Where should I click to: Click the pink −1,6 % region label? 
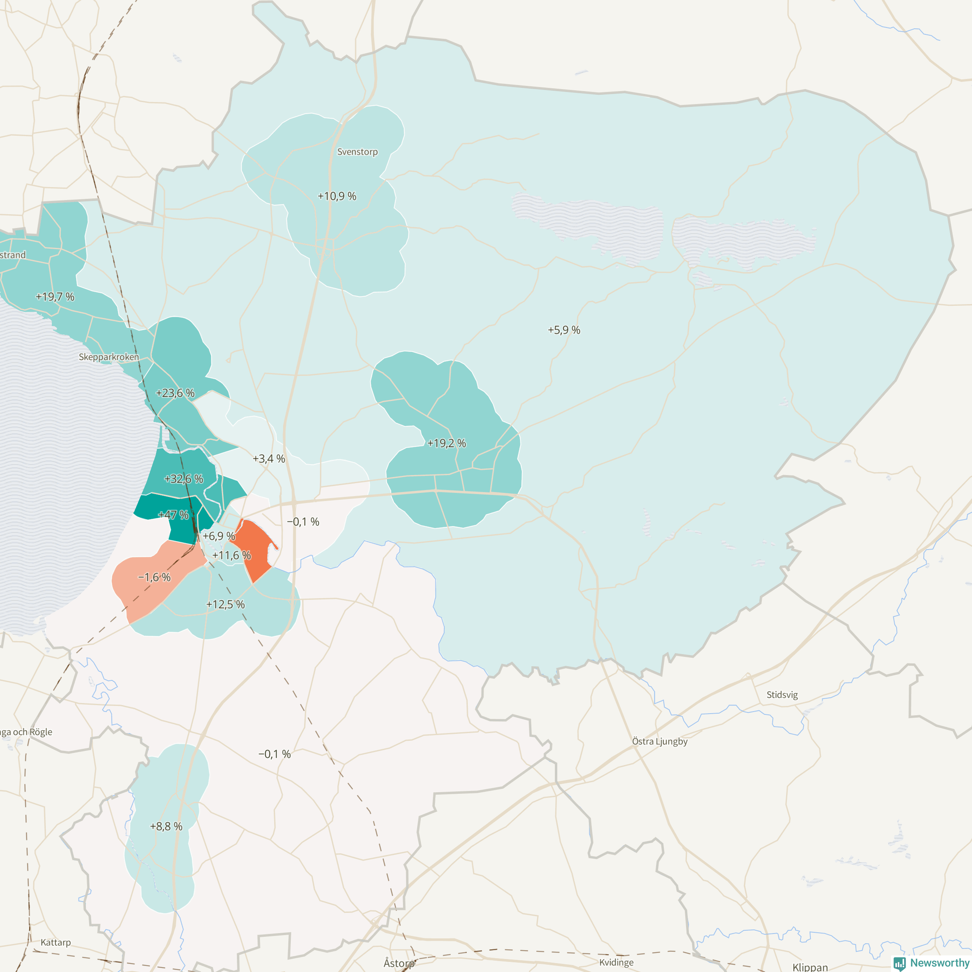pos(154,577)
